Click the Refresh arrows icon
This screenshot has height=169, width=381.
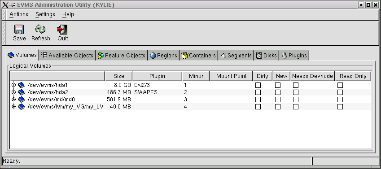(40, 30)
